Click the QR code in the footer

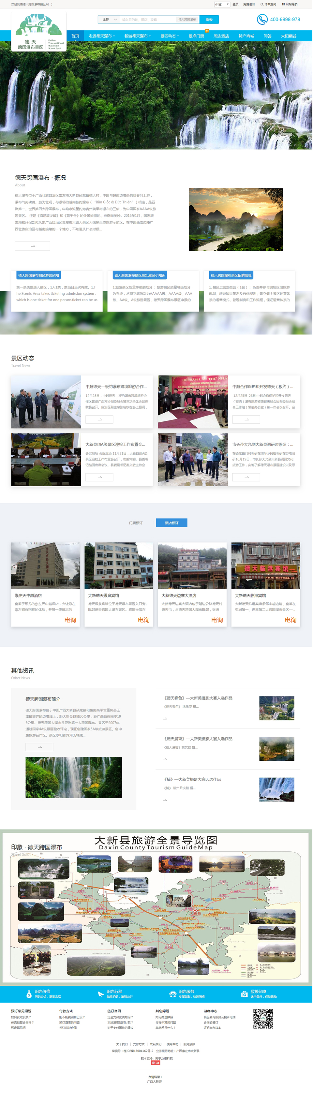(263, 1019)
